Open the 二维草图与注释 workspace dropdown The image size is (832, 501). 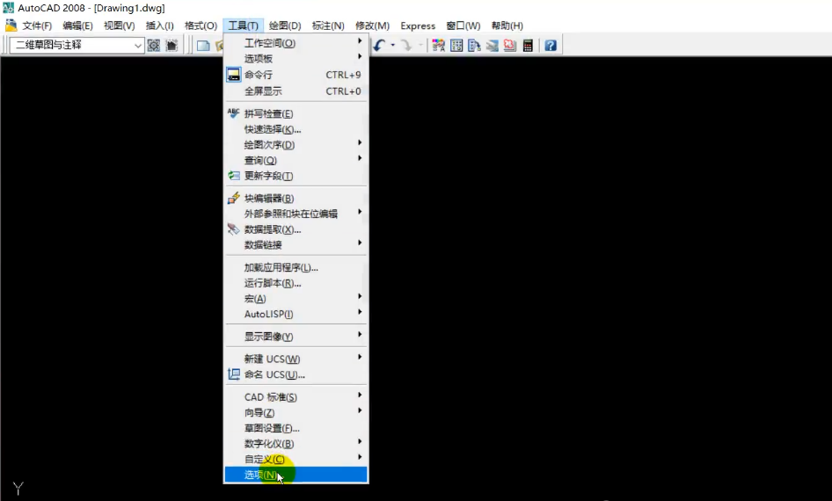(77, 46)
